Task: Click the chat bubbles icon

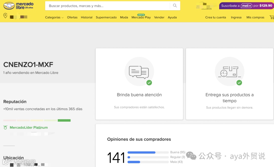Action: tap(139, 72)
